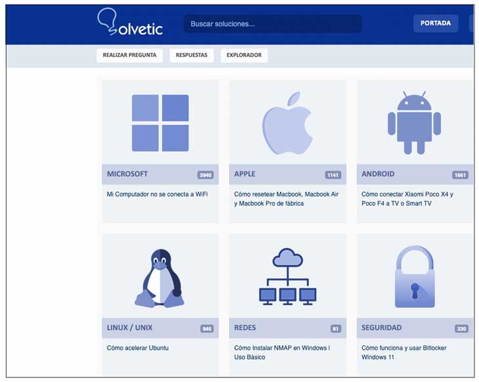The image size is (479, 382).
Task: Open the REDES category heading
Action: (x=245, y=328)
